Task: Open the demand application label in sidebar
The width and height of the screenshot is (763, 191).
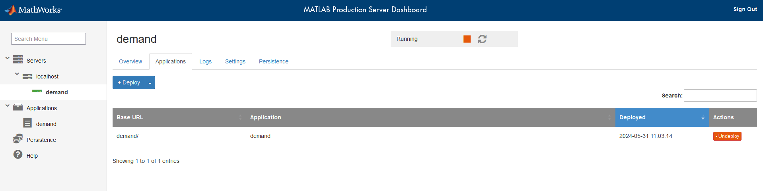Action: point(46,124)
